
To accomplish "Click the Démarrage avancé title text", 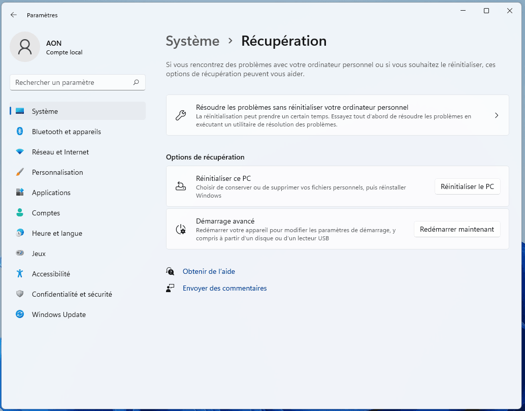I will click(x=225, y=221).
